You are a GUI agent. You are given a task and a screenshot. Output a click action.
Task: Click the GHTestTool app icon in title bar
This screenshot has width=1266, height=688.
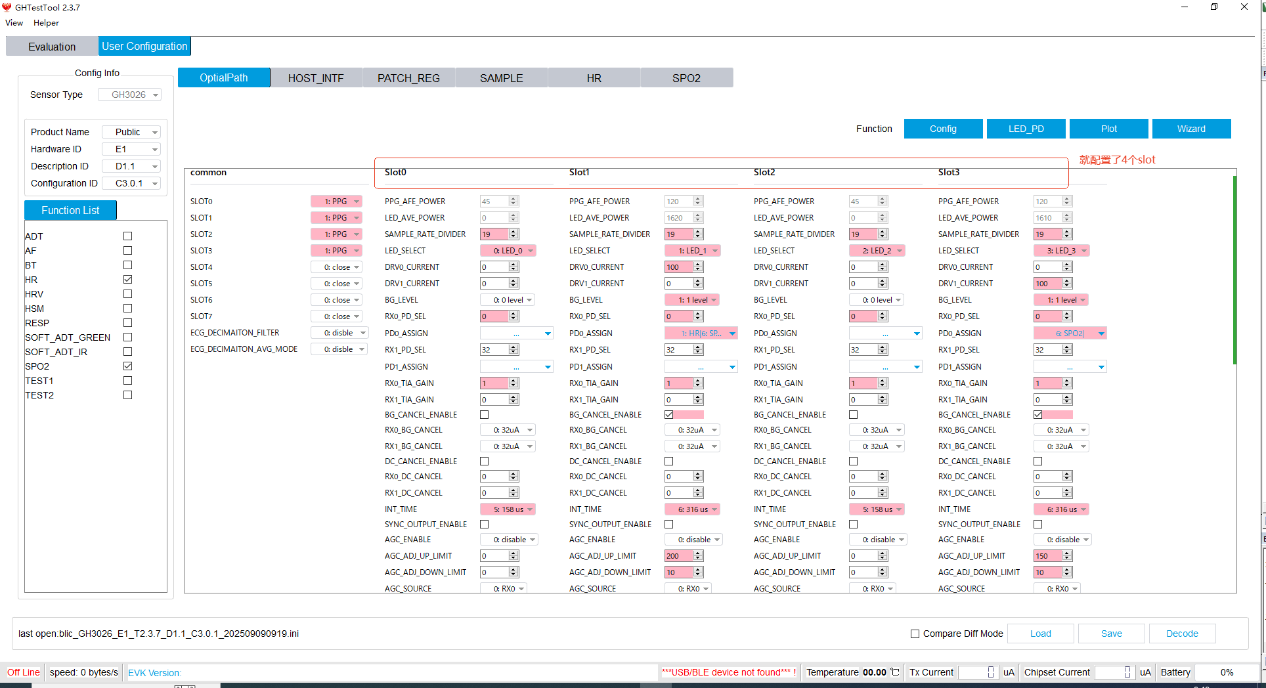(x=7, y=7)
